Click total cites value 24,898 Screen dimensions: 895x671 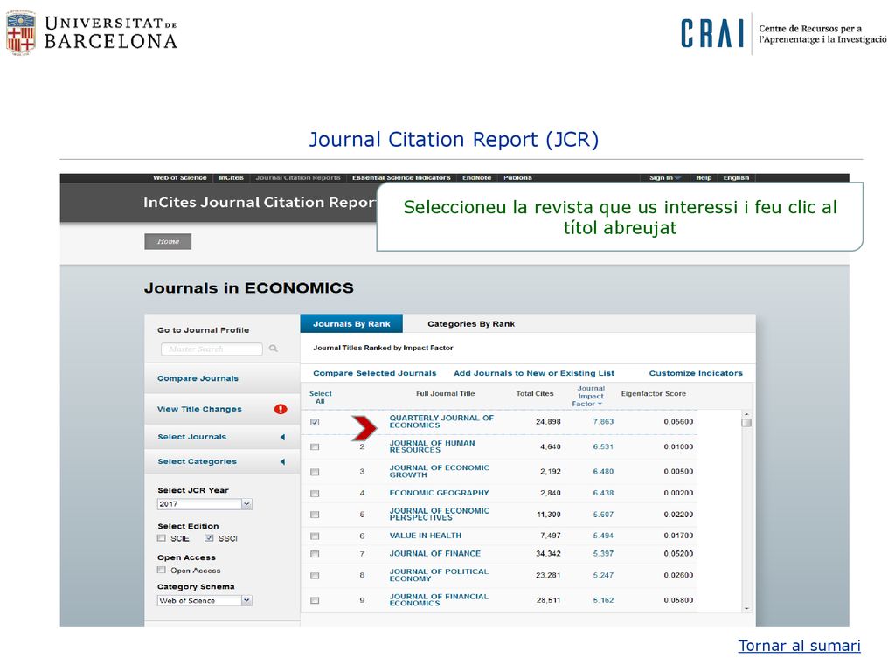548,422
